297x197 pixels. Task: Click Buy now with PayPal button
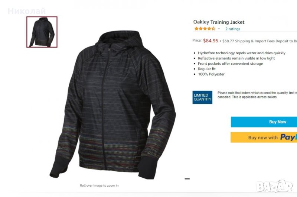point(264,137)
